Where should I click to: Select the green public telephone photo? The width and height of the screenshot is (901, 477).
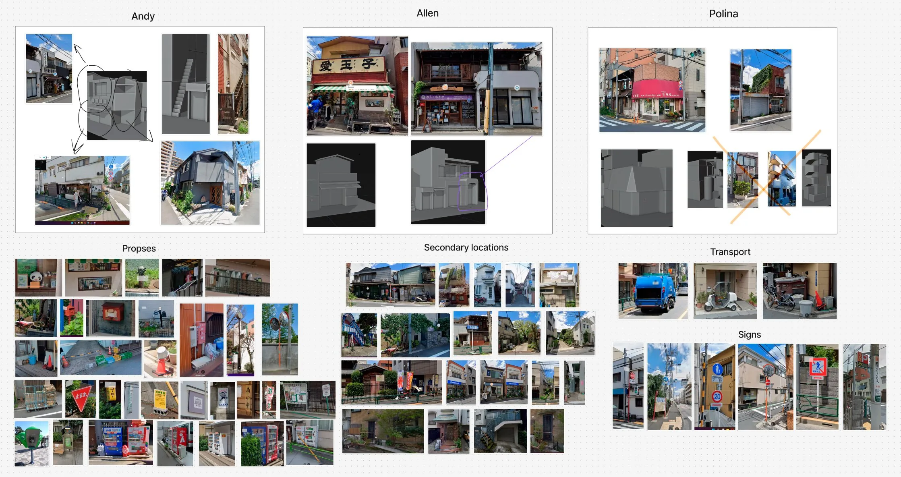point(31,443)
